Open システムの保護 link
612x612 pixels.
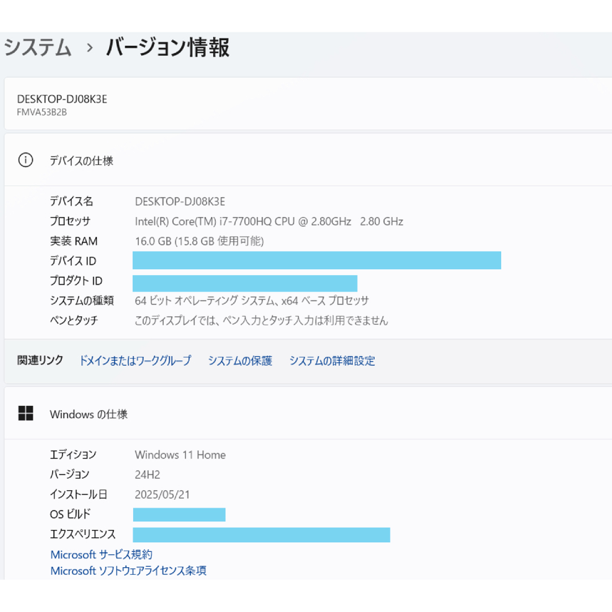coord(240,360)
